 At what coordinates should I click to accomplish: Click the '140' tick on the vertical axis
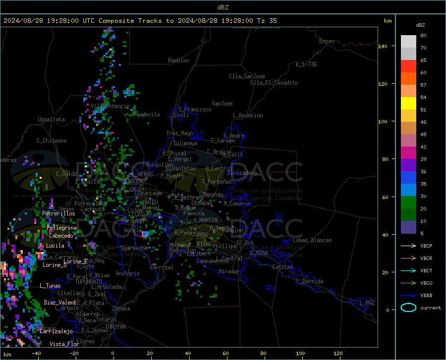[383, 46]
